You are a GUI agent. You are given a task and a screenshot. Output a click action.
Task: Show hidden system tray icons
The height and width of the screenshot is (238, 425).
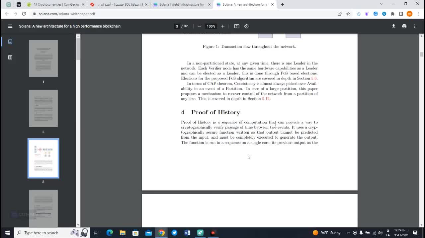pyautogui.click(x=348, y=233)
